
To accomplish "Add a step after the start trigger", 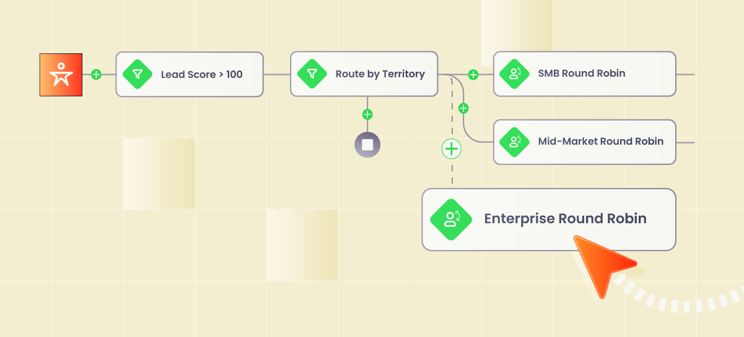I will click(96, 74).
